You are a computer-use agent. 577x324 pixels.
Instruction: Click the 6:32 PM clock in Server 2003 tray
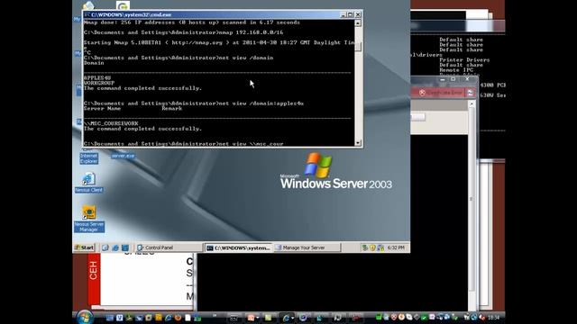coord(396,247)
